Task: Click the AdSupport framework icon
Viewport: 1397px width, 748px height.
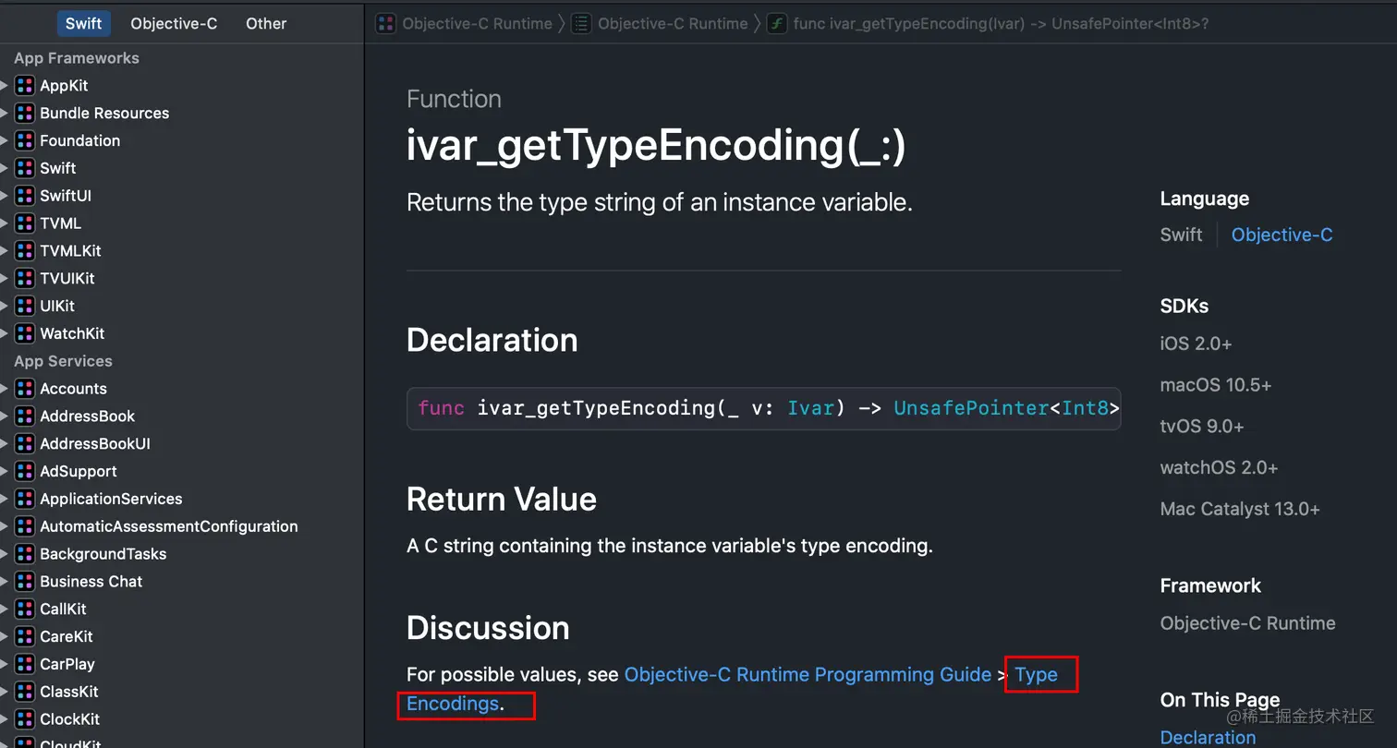Action: click(x=25, y=471)
